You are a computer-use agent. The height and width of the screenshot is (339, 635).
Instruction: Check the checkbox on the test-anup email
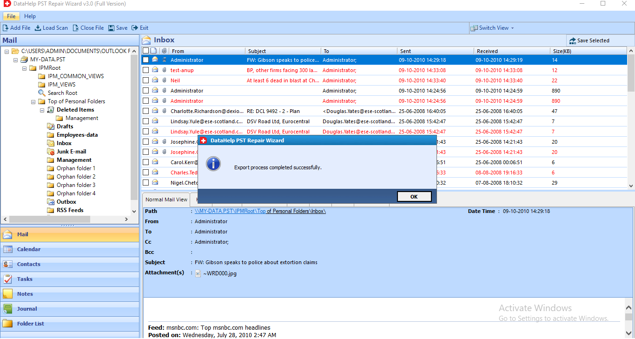point(146,70)
